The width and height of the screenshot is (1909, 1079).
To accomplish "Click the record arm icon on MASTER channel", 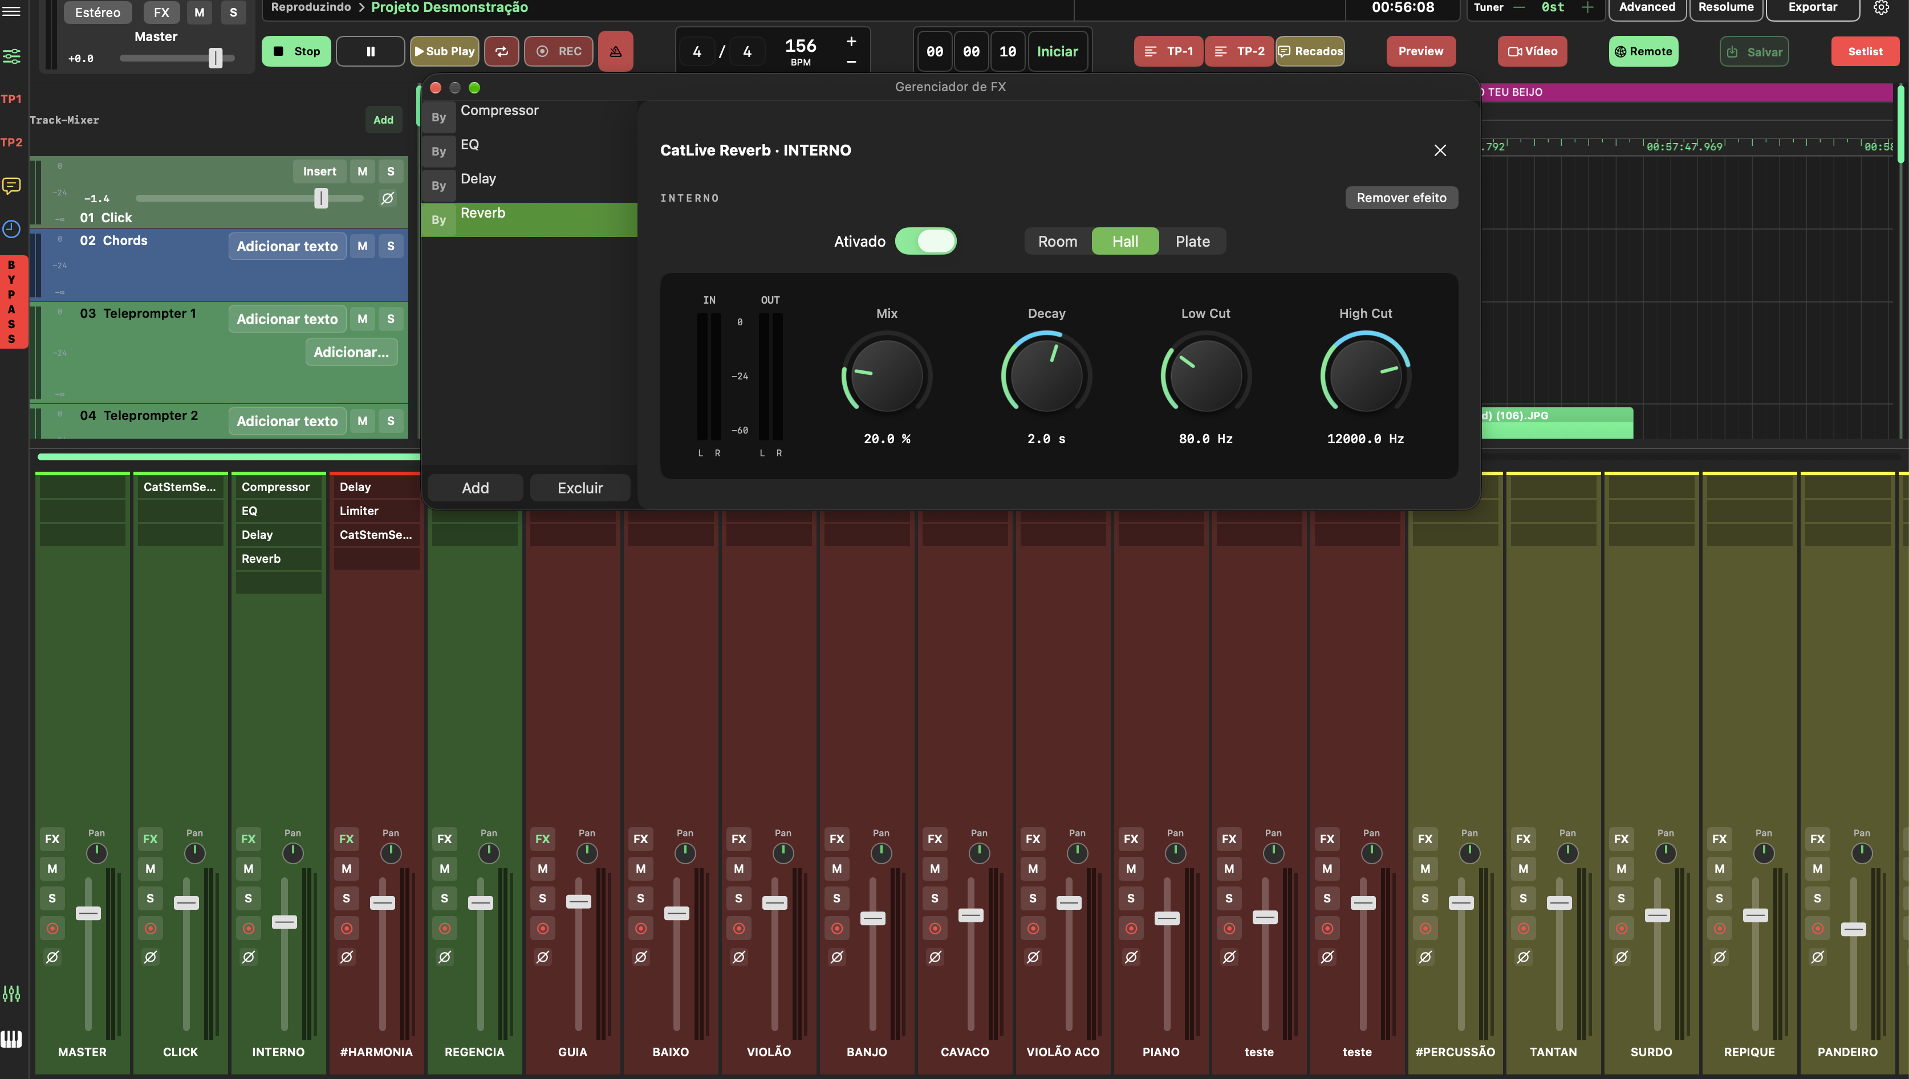I will 52,928.
